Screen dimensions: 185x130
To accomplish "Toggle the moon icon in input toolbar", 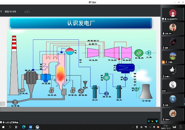I will pyautogui.click(x=153, y=121).
